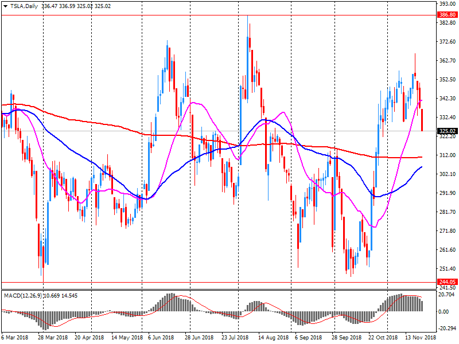The width and height of the screenshot is (459, 344).
Task: Click the 393.00 price axis label
Action: 448,3
